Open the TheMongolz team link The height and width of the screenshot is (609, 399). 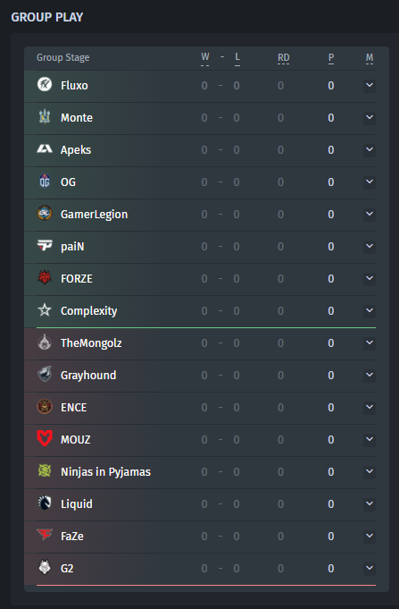coord(91,343)
